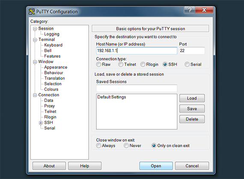Open the Logging category

(x=52, y=34)
